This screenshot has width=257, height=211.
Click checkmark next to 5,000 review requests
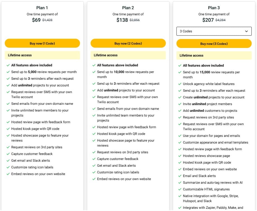(x=8, y=72)
